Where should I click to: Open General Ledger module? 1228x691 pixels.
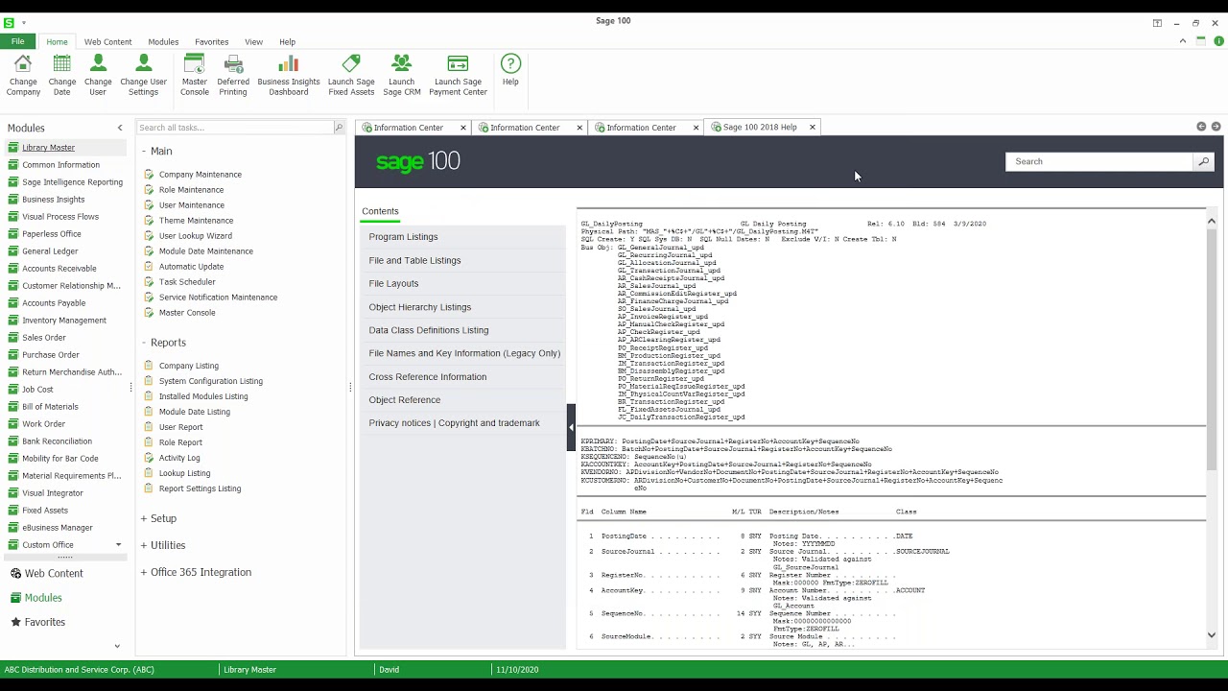(x=50, y=251)
